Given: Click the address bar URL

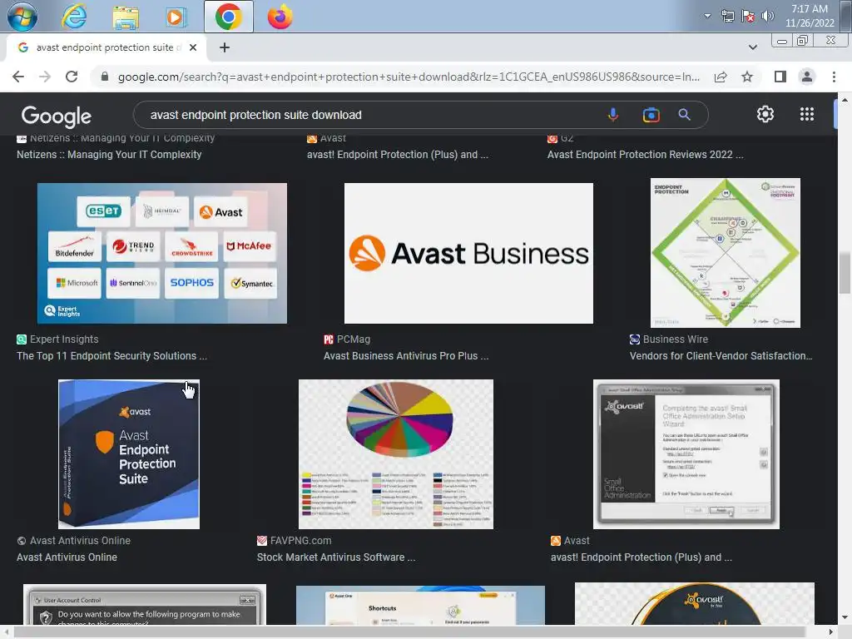Looking at the screenshot, I should (x=409, y=77).
